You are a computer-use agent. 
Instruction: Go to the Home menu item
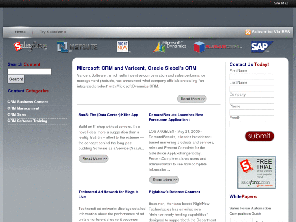pyautogui.click(x=20, y=32)
